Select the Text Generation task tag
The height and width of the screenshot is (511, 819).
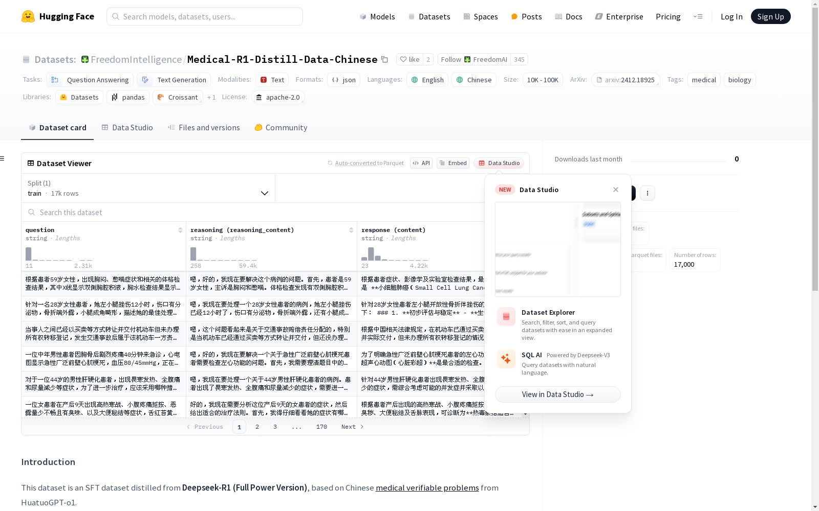174,80
